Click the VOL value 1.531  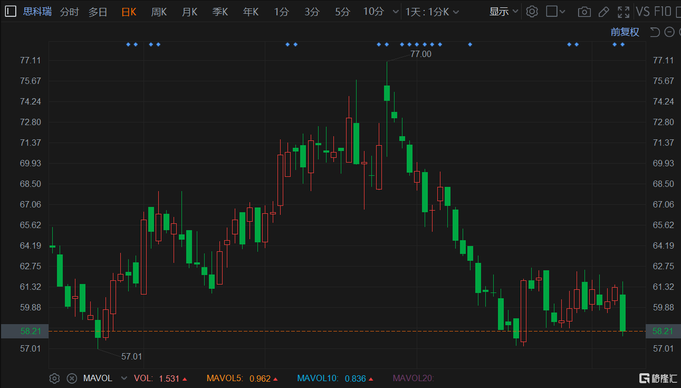pos(169,378)
